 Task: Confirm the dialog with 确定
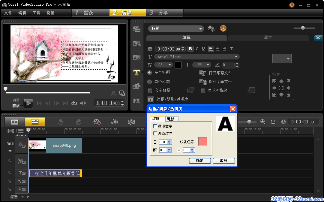pos(200,161)
